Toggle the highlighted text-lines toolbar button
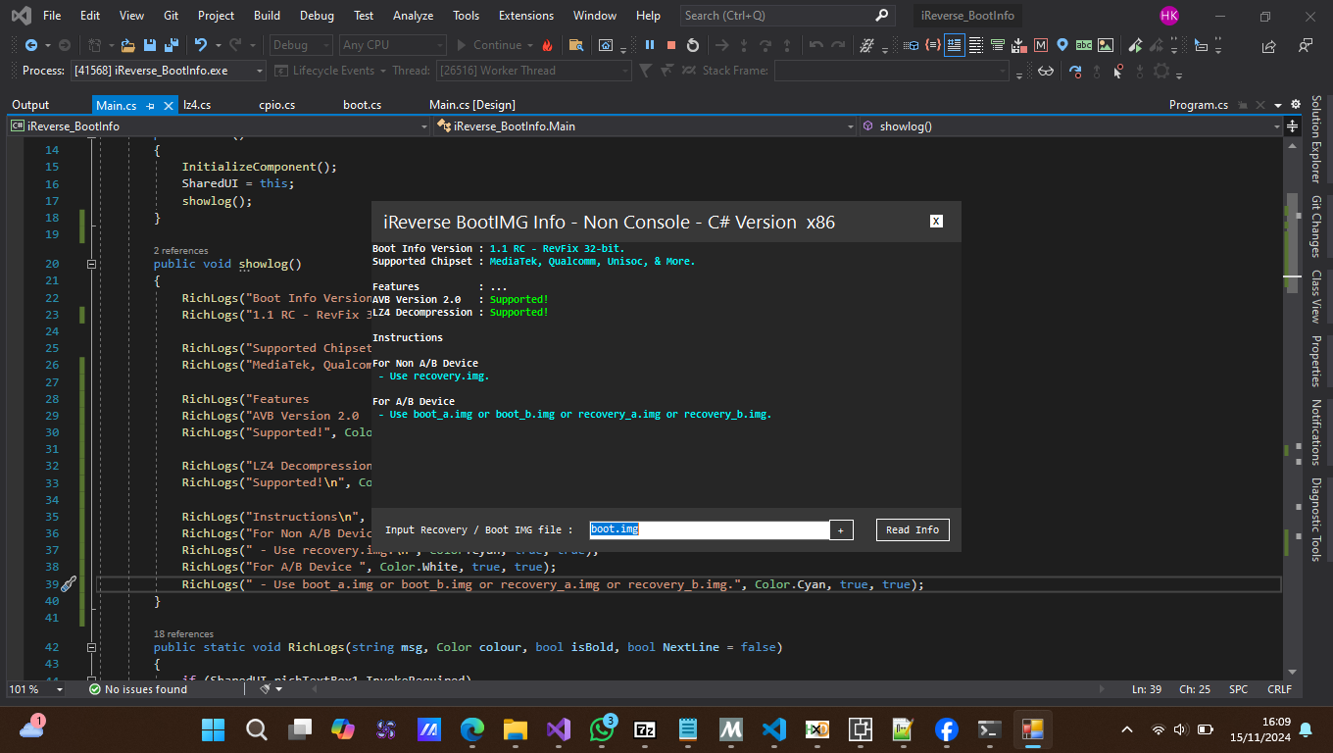This screenshot has height=753, width=1333. tap(955, 45)
